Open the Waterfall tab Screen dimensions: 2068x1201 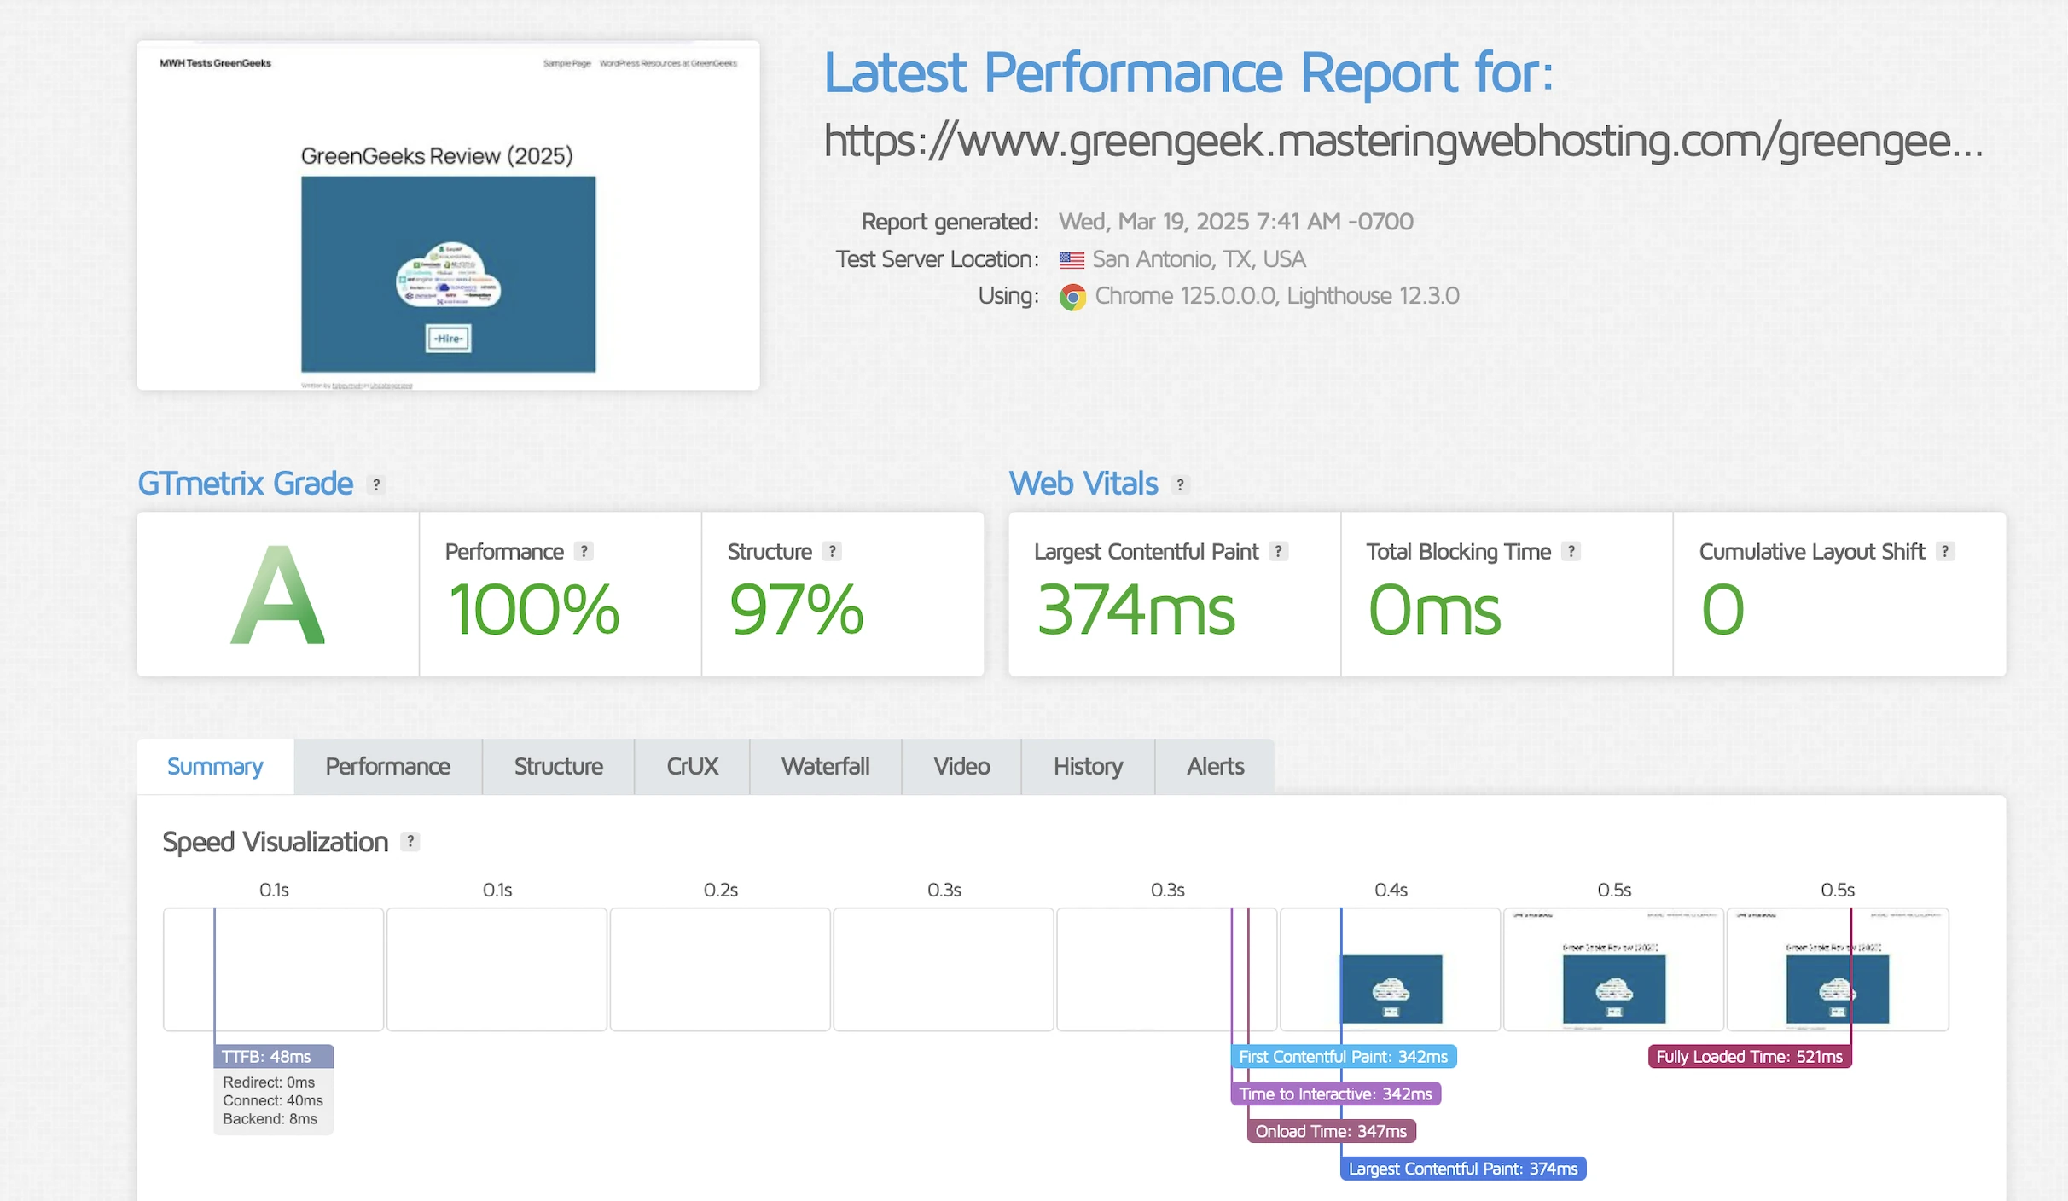tap(825, 766)
